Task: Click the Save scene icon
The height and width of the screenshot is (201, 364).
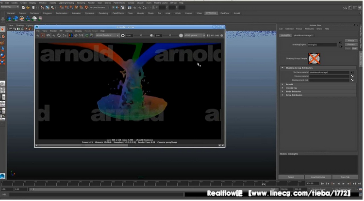Action: (x=33, y=8)
